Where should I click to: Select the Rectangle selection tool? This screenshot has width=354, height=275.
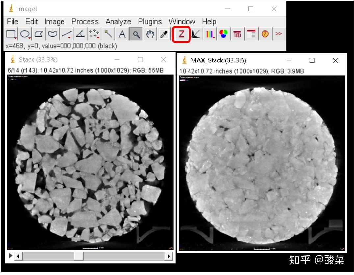(x=12, y=34)
